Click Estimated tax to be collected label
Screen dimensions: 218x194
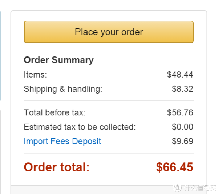pyautogui.click(x=80, y=127)
